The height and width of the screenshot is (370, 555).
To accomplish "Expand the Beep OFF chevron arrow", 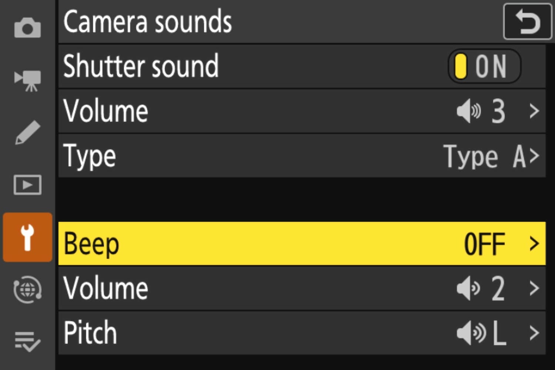I will 534,244.
